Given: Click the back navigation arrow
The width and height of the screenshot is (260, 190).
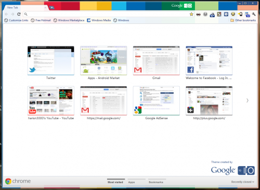Looking at the screenshot, I should coord(6,14).
